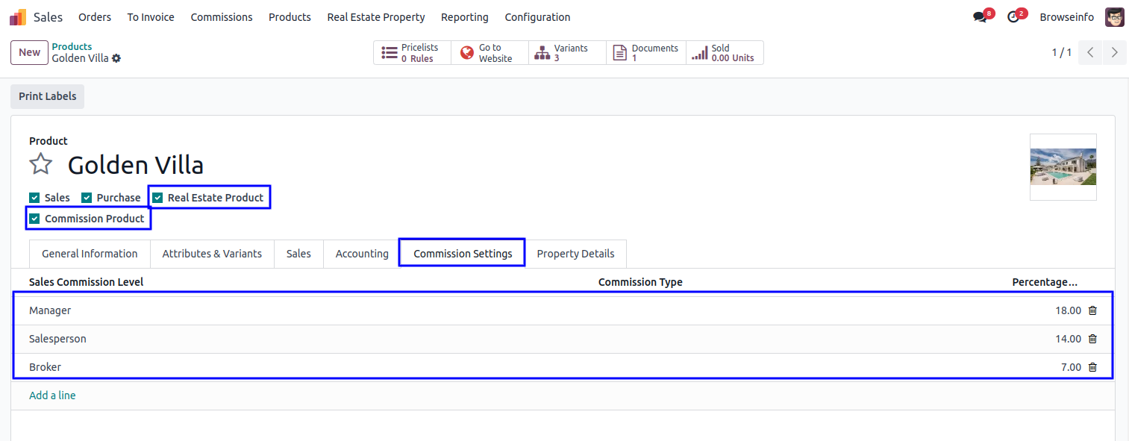
Task: Remove the Broker commission row
Action: coord(1092,367)
